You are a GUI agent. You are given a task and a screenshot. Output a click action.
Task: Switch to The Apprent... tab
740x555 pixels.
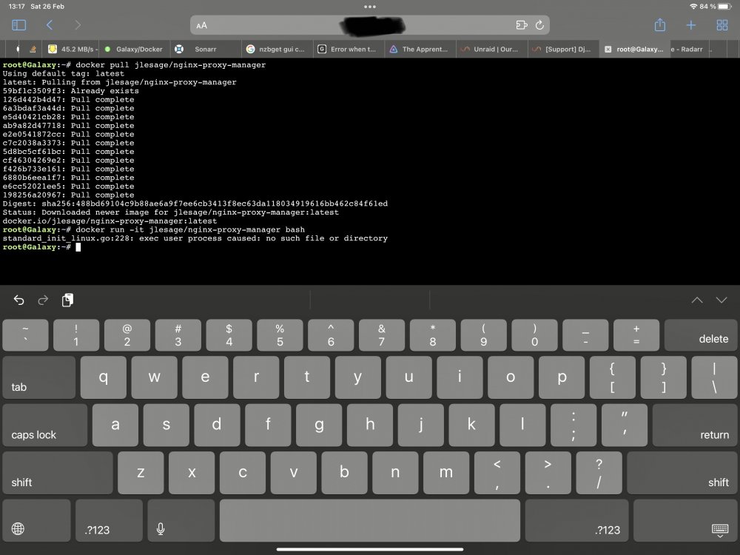pos(420,49)
